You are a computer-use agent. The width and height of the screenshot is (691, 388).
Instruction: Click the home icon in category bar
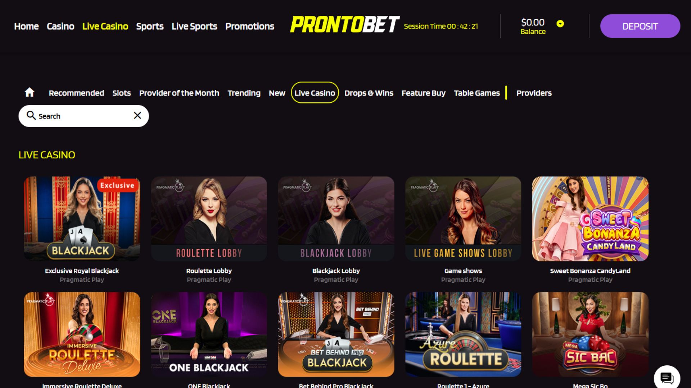point(30,93)
